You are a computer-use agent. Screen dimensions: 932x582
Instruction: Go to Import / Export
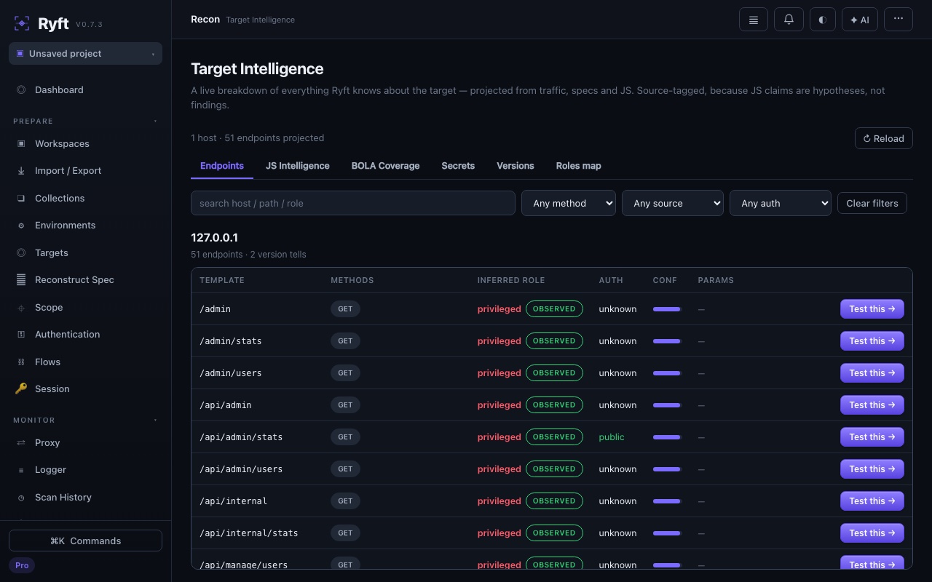[x=85, y=170]
